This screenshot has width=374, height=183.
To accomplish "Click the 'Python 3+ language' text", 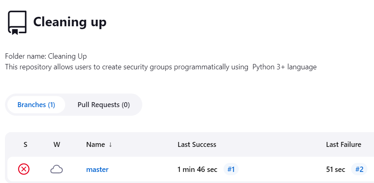I will pyautogui.click(x=284, y=67).
